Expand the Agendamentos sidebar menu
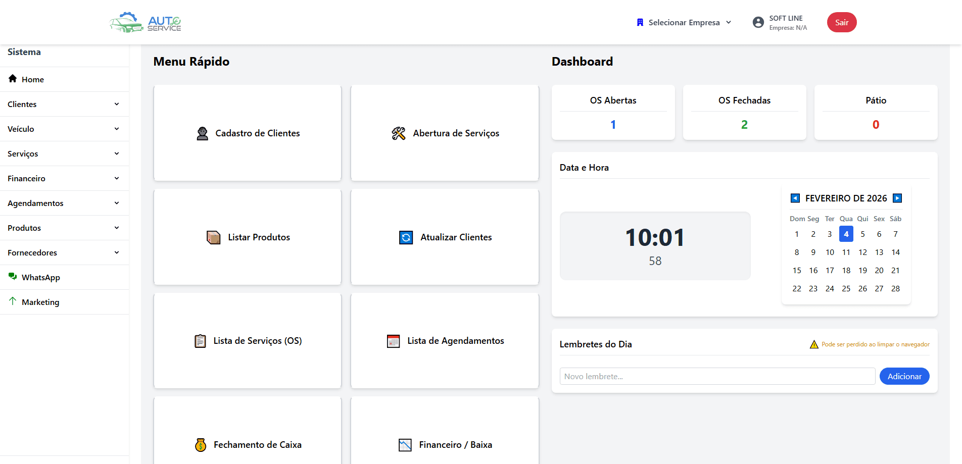 (64, 203)
